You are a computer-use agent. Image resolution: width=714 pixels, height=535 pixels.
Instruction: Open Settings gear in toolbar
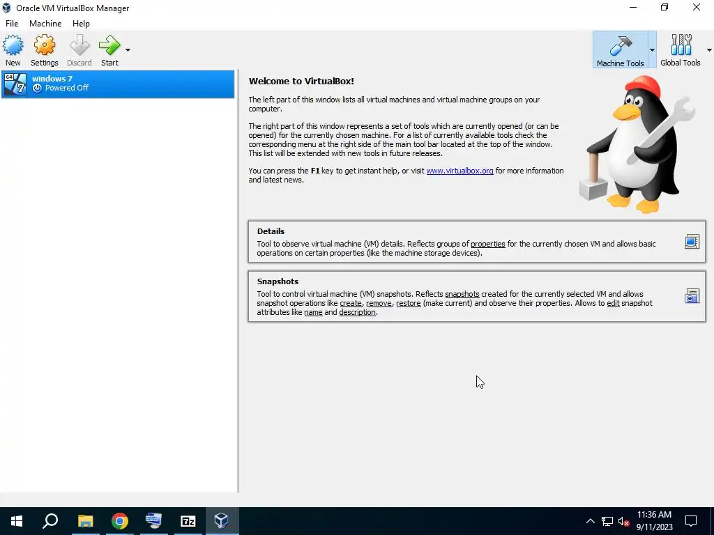point(44,50)
